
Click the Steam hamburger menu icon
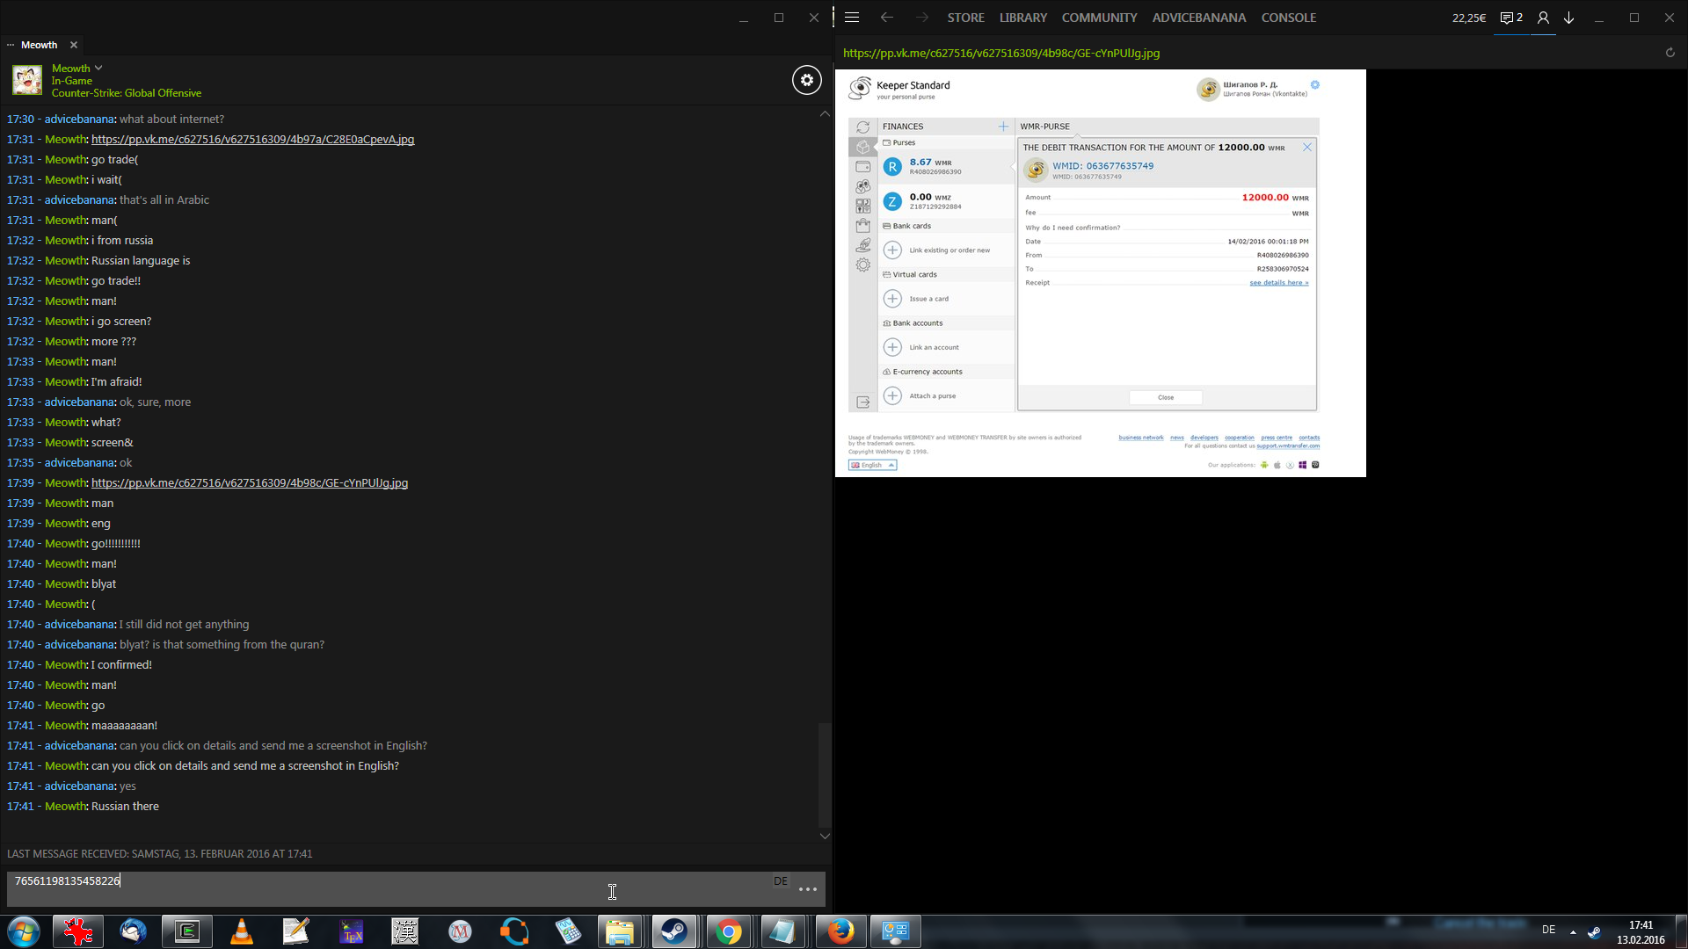852,18
